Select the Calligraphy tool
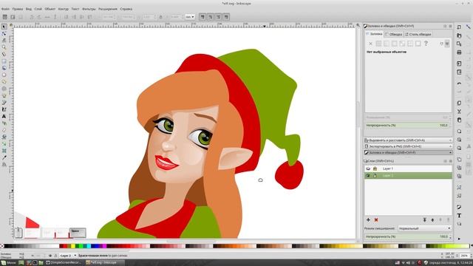Image resolution: width=473 pixels, height=266 pixels. click(x=4, y=109)
